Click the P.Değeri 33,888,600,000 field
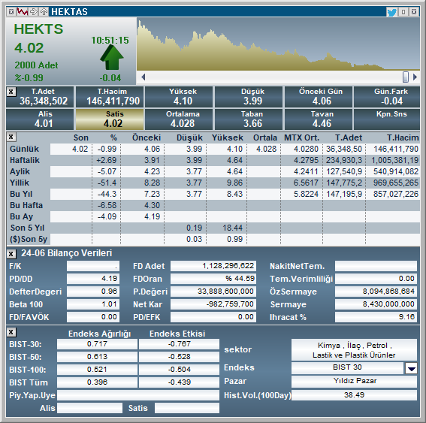426x423 pixels. click(213, 292)
